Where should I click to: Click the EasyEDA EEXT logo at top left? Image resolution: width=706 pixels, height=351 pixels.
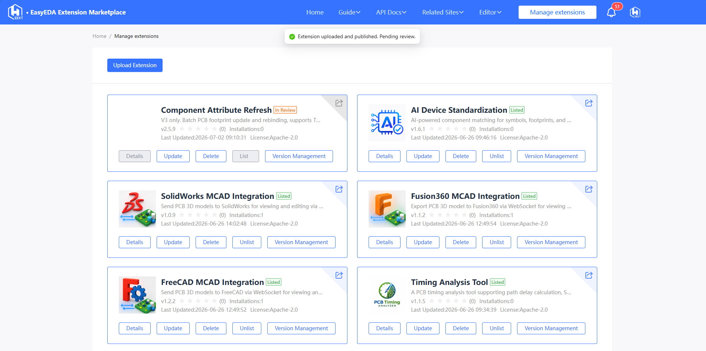click(x=15, y=12)
